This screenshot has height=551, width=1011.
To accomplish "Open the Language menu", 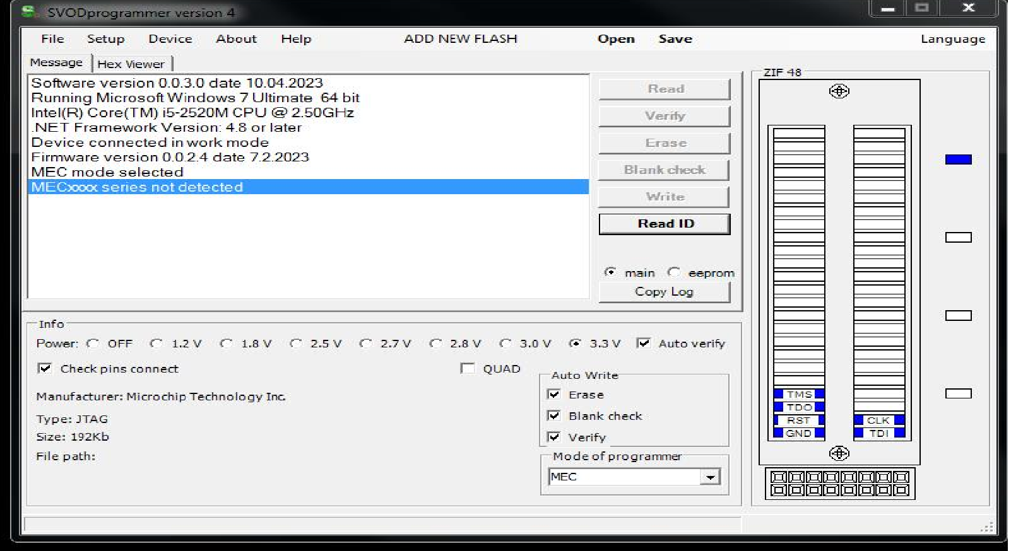I will (x=953, y=39).
